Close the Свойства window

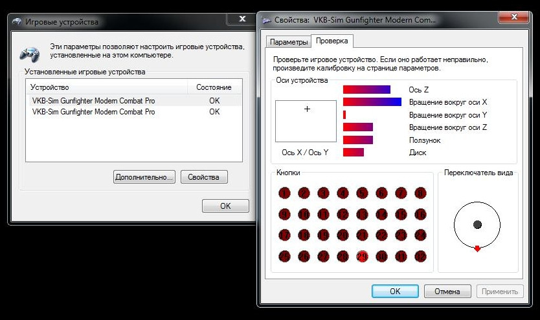tap(514, 17)
